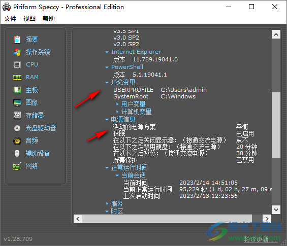
Task: Click horizontal scrollbar left arrow
Action: click(78, 219)
